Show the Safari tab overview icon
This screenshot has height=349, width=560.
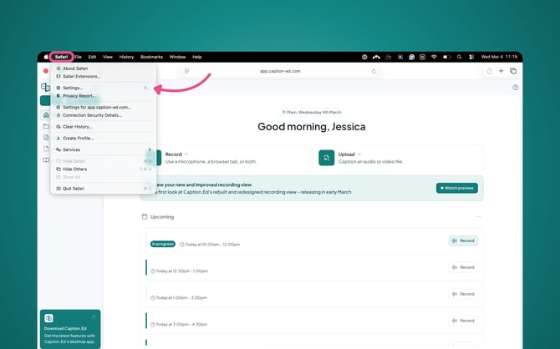[x=513, y=71]
